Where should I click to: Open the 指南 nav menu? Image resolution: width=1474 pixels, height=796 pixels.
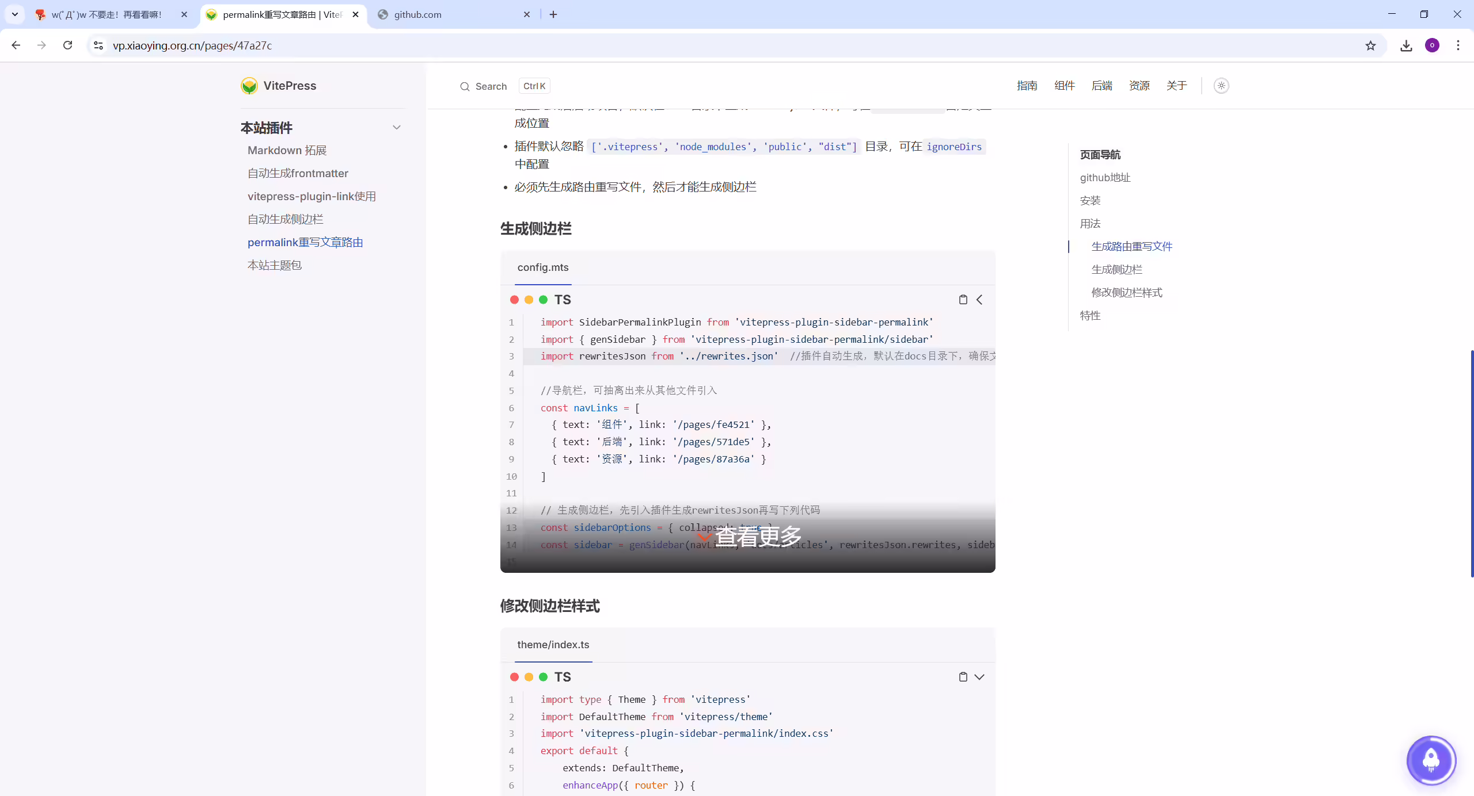tap(1027, 86)
